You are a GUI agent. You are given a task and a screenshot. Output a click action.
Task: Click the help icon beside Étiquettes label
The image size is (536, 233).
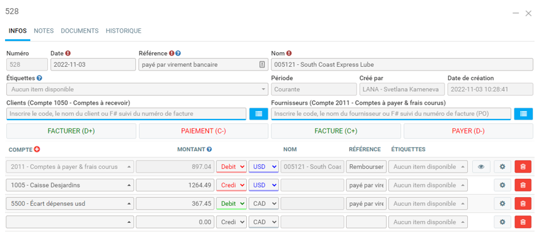39,78
